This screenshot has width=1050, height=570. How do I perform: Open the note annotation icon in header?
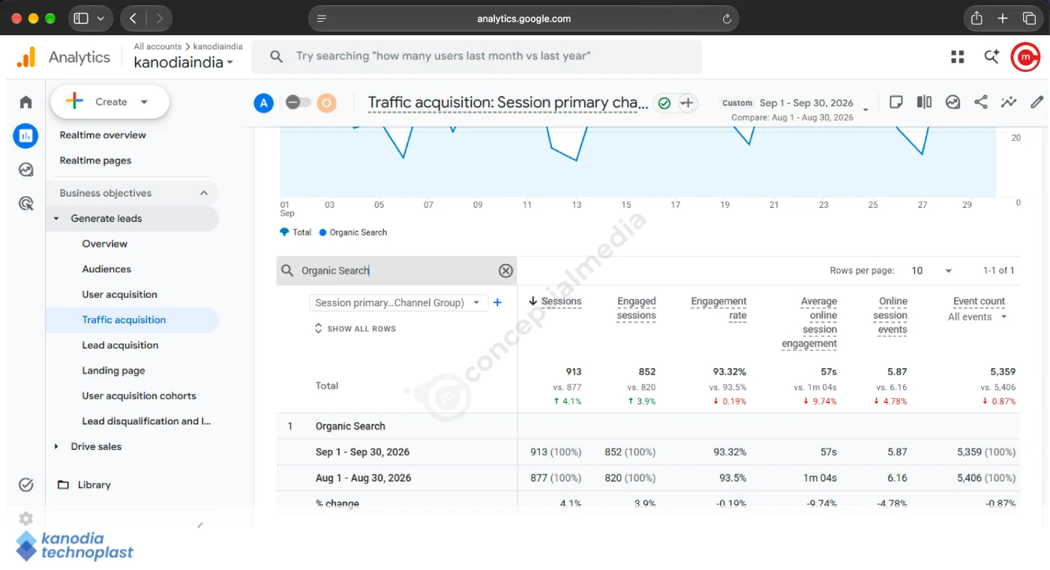point(895,102)
